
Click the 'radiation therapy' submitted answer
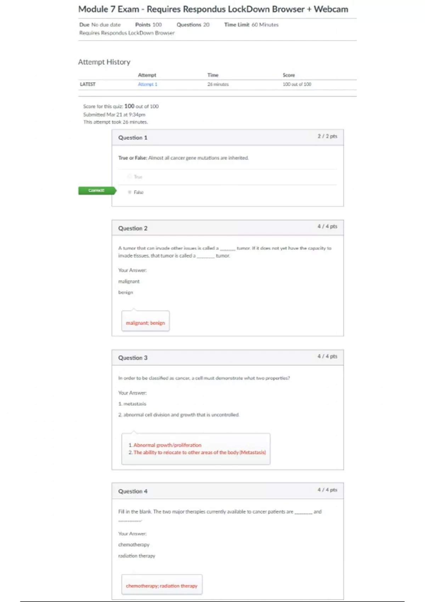tap(137, 556)
